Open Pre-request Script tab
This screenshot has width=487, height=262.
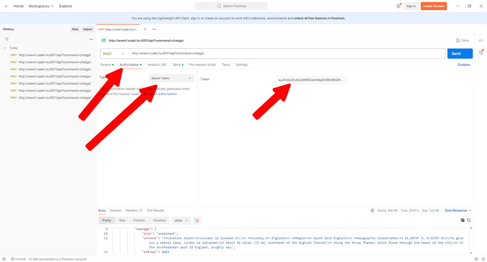[x=203, y=65]
